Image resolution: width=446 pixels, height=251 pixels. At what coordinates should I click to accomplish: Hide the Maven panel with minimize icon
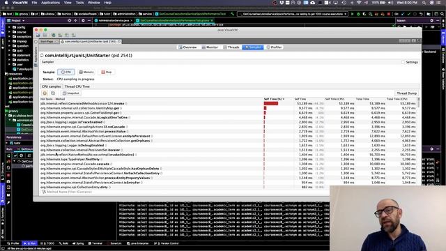(438, 20)
